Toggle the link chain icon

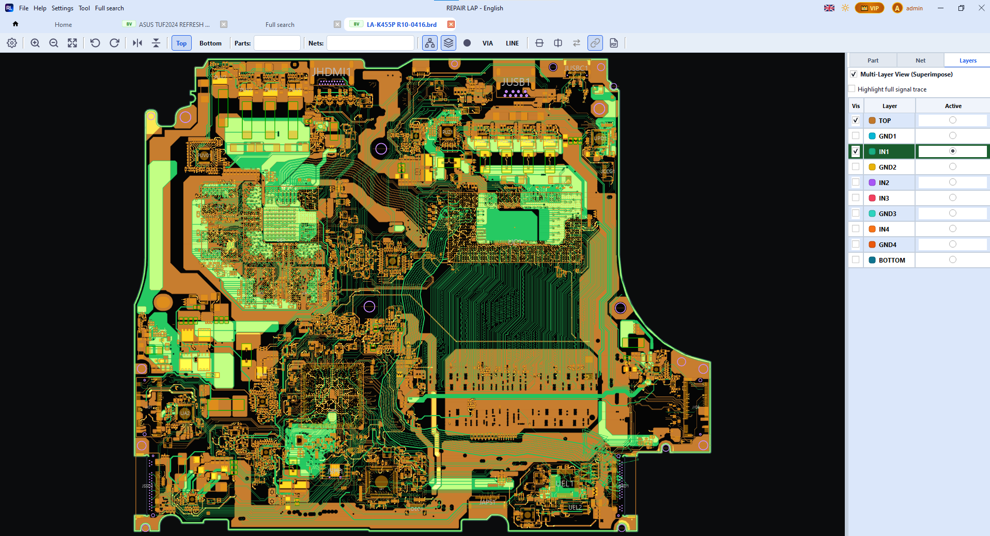pos(595,43)
